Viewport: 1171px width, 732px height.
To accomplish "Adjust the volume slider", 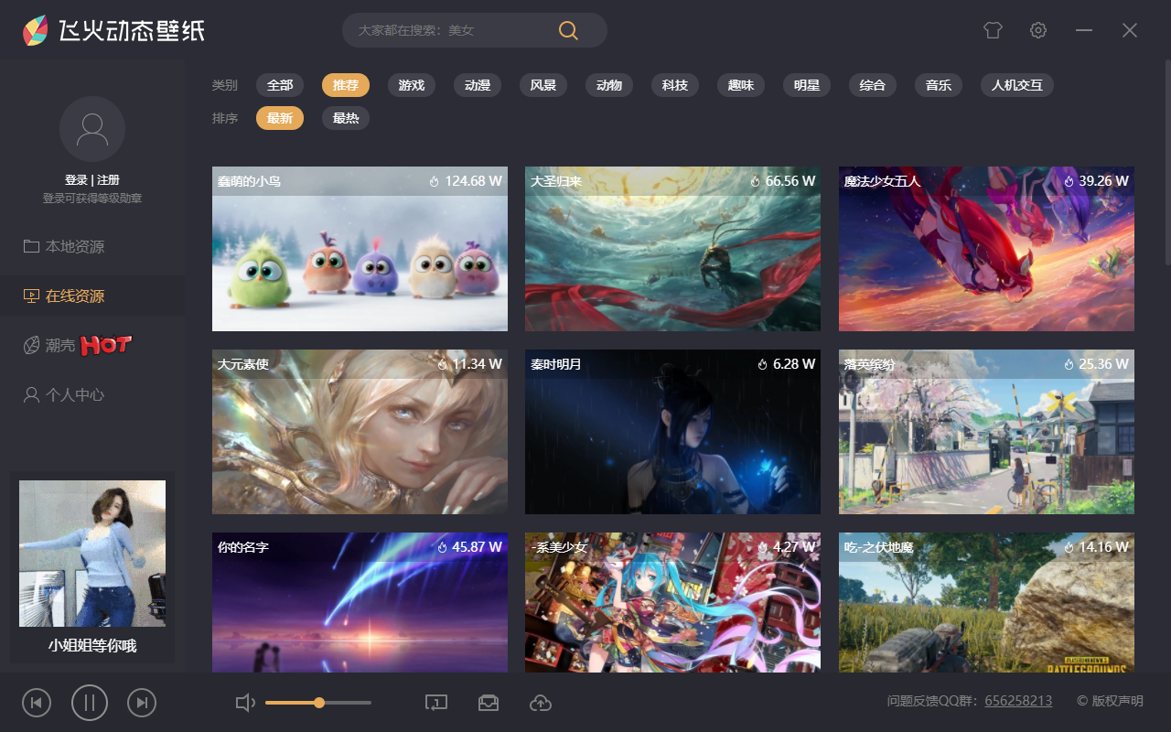I will pos(318,703).
